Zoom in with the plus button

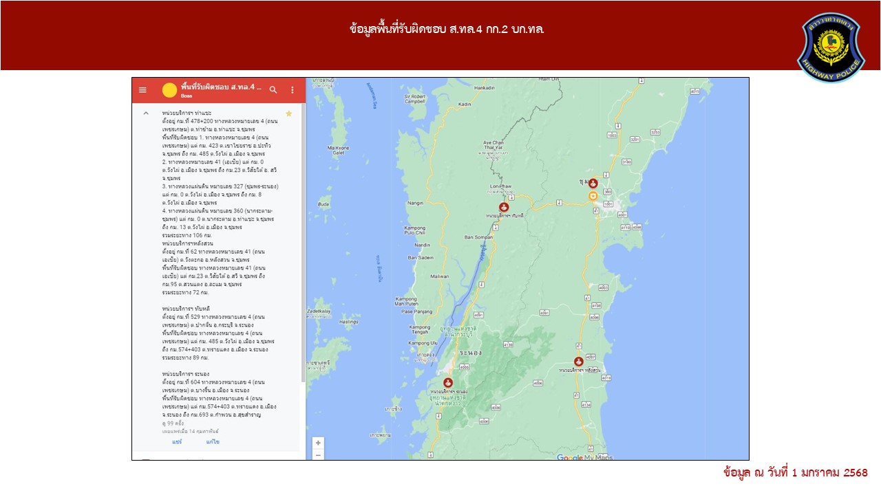pyautogui.click(x=318, y=443)
